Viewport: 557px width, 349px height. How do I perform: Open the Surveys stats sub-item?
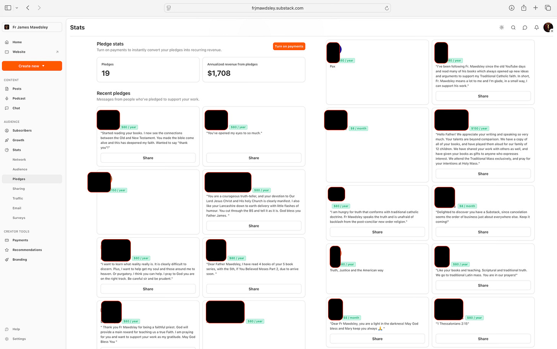(32, 218)
